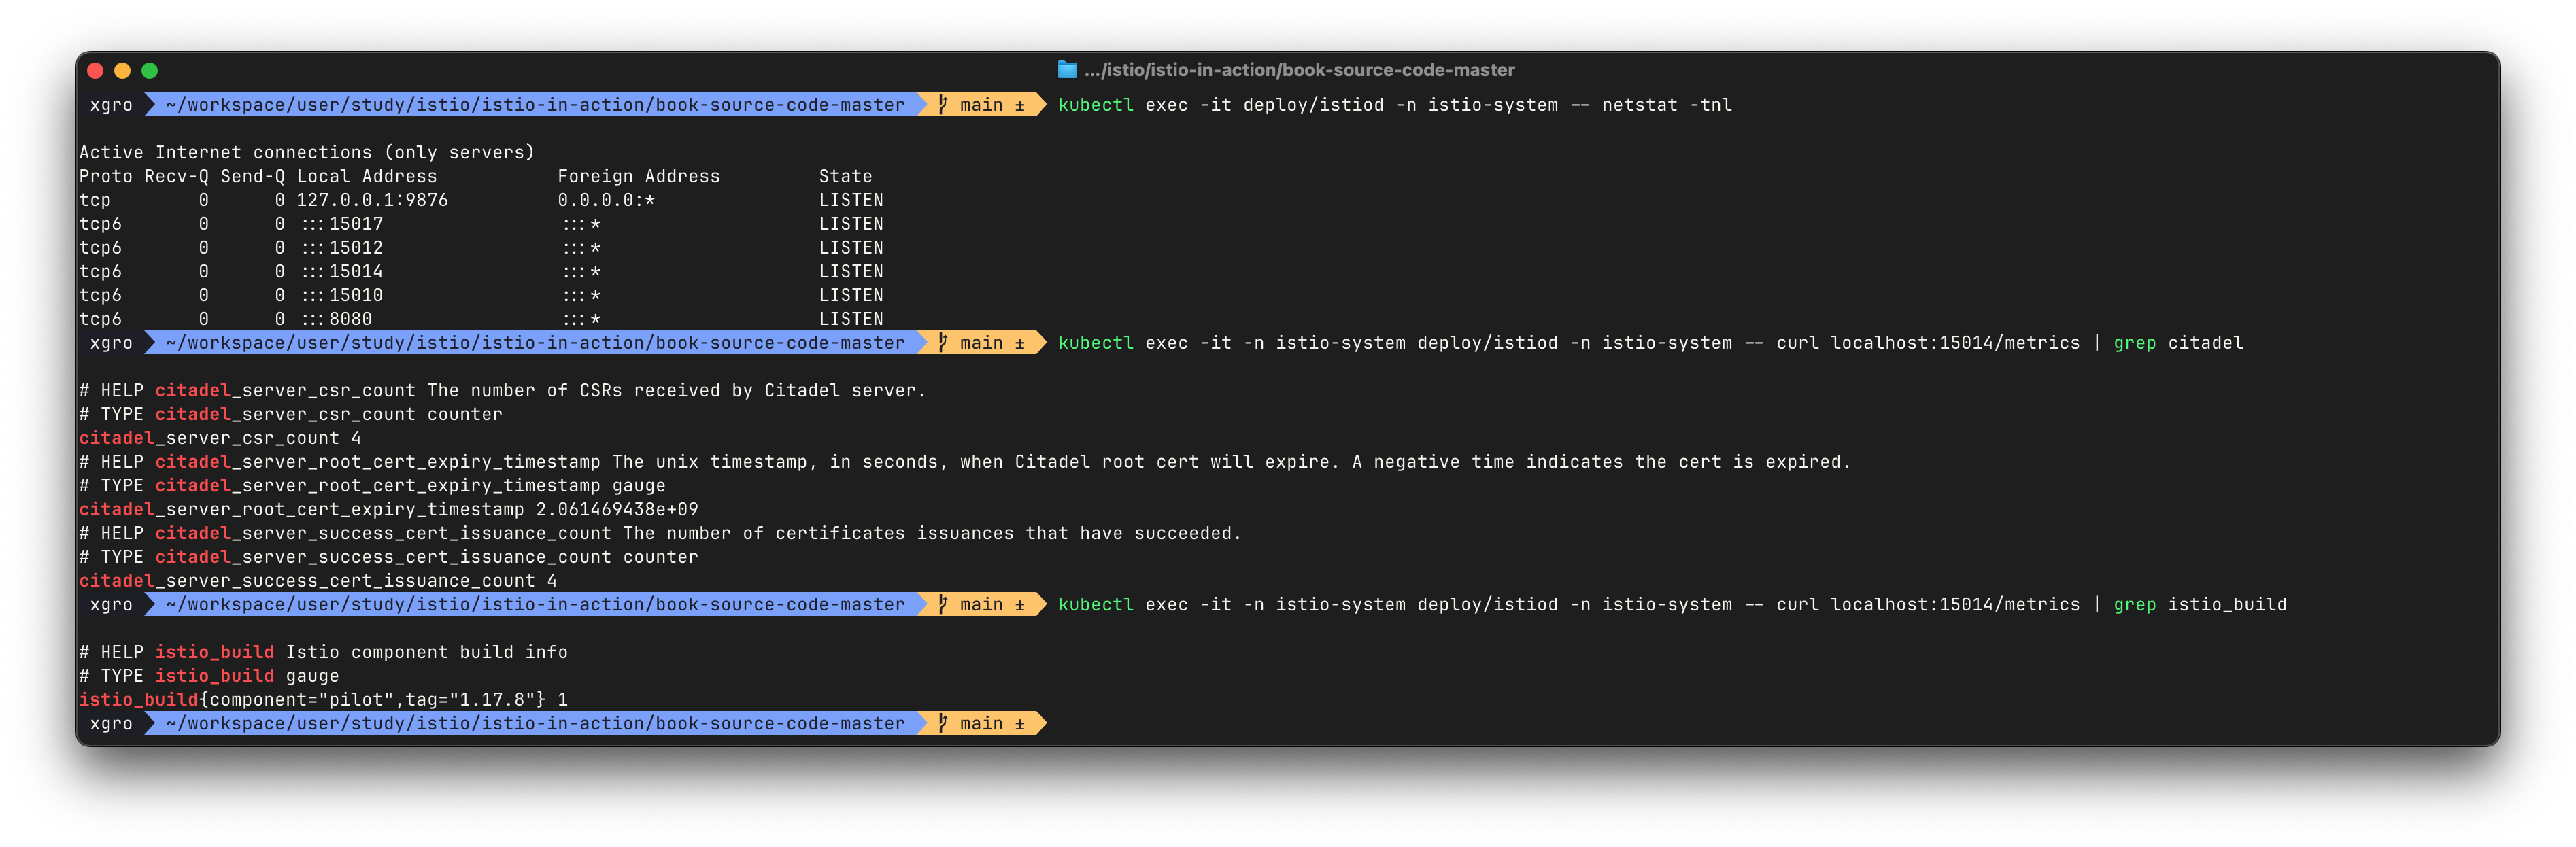Image resolution: width=2576 pixels, height=847 pixels.
Task: Click the :::15014 port entry
Action: click(342, 272)
